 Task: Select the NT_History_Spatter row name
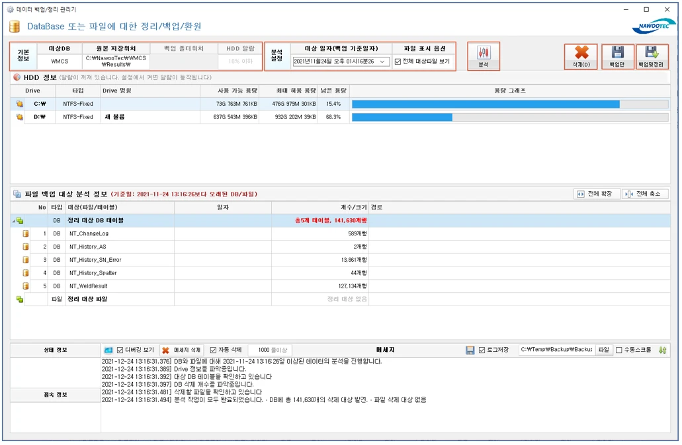pos(93,273)
